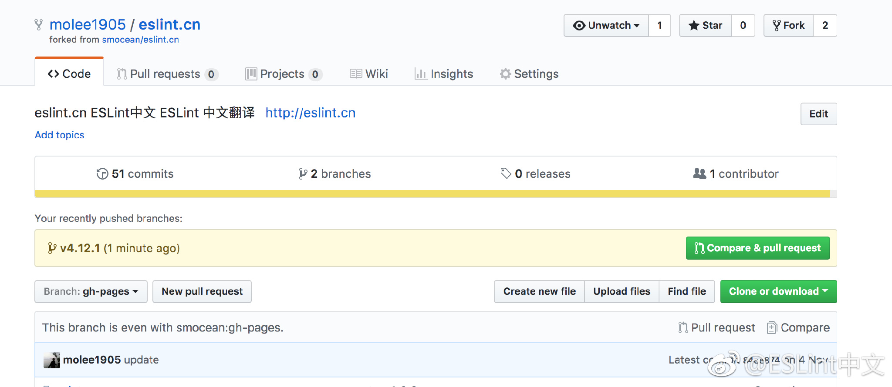The height and width of the screenshot is (387, 892).
Task: Star this repository
Action: [705, 25]
